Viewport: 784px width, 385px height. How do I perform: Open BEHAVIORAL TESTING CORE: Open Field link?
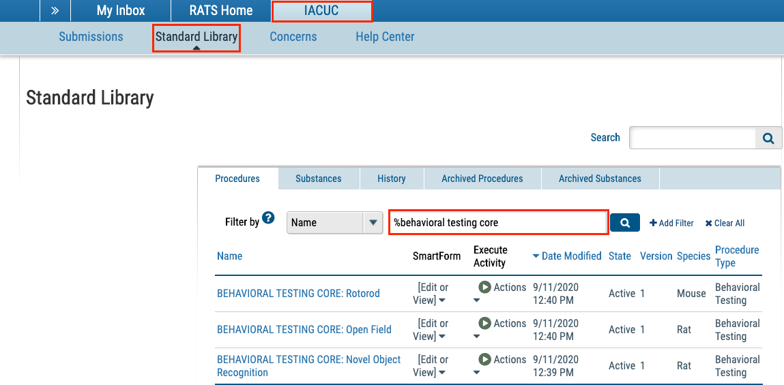click(304, 330)
